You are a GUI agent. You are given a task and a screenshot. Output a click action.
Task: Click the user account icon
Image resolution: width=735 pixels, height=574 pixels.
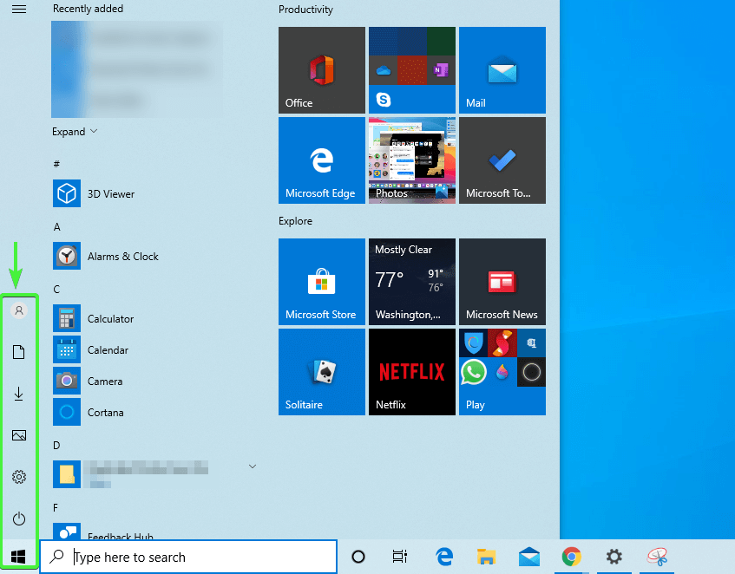(x=19, y=310)
